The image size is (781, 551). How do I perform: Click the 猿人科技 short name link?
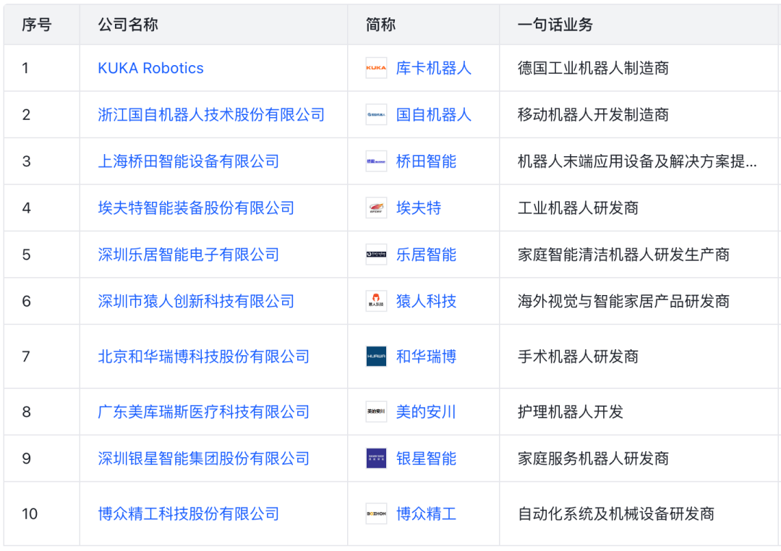[426, 302]
